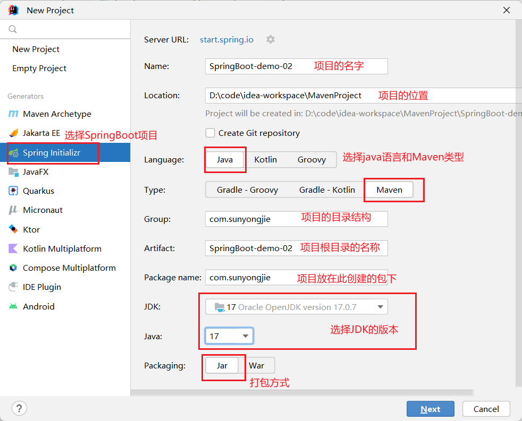Select Compose Multiplatform generator label
This screenshot has height=421, width=522.
(69, 268)
